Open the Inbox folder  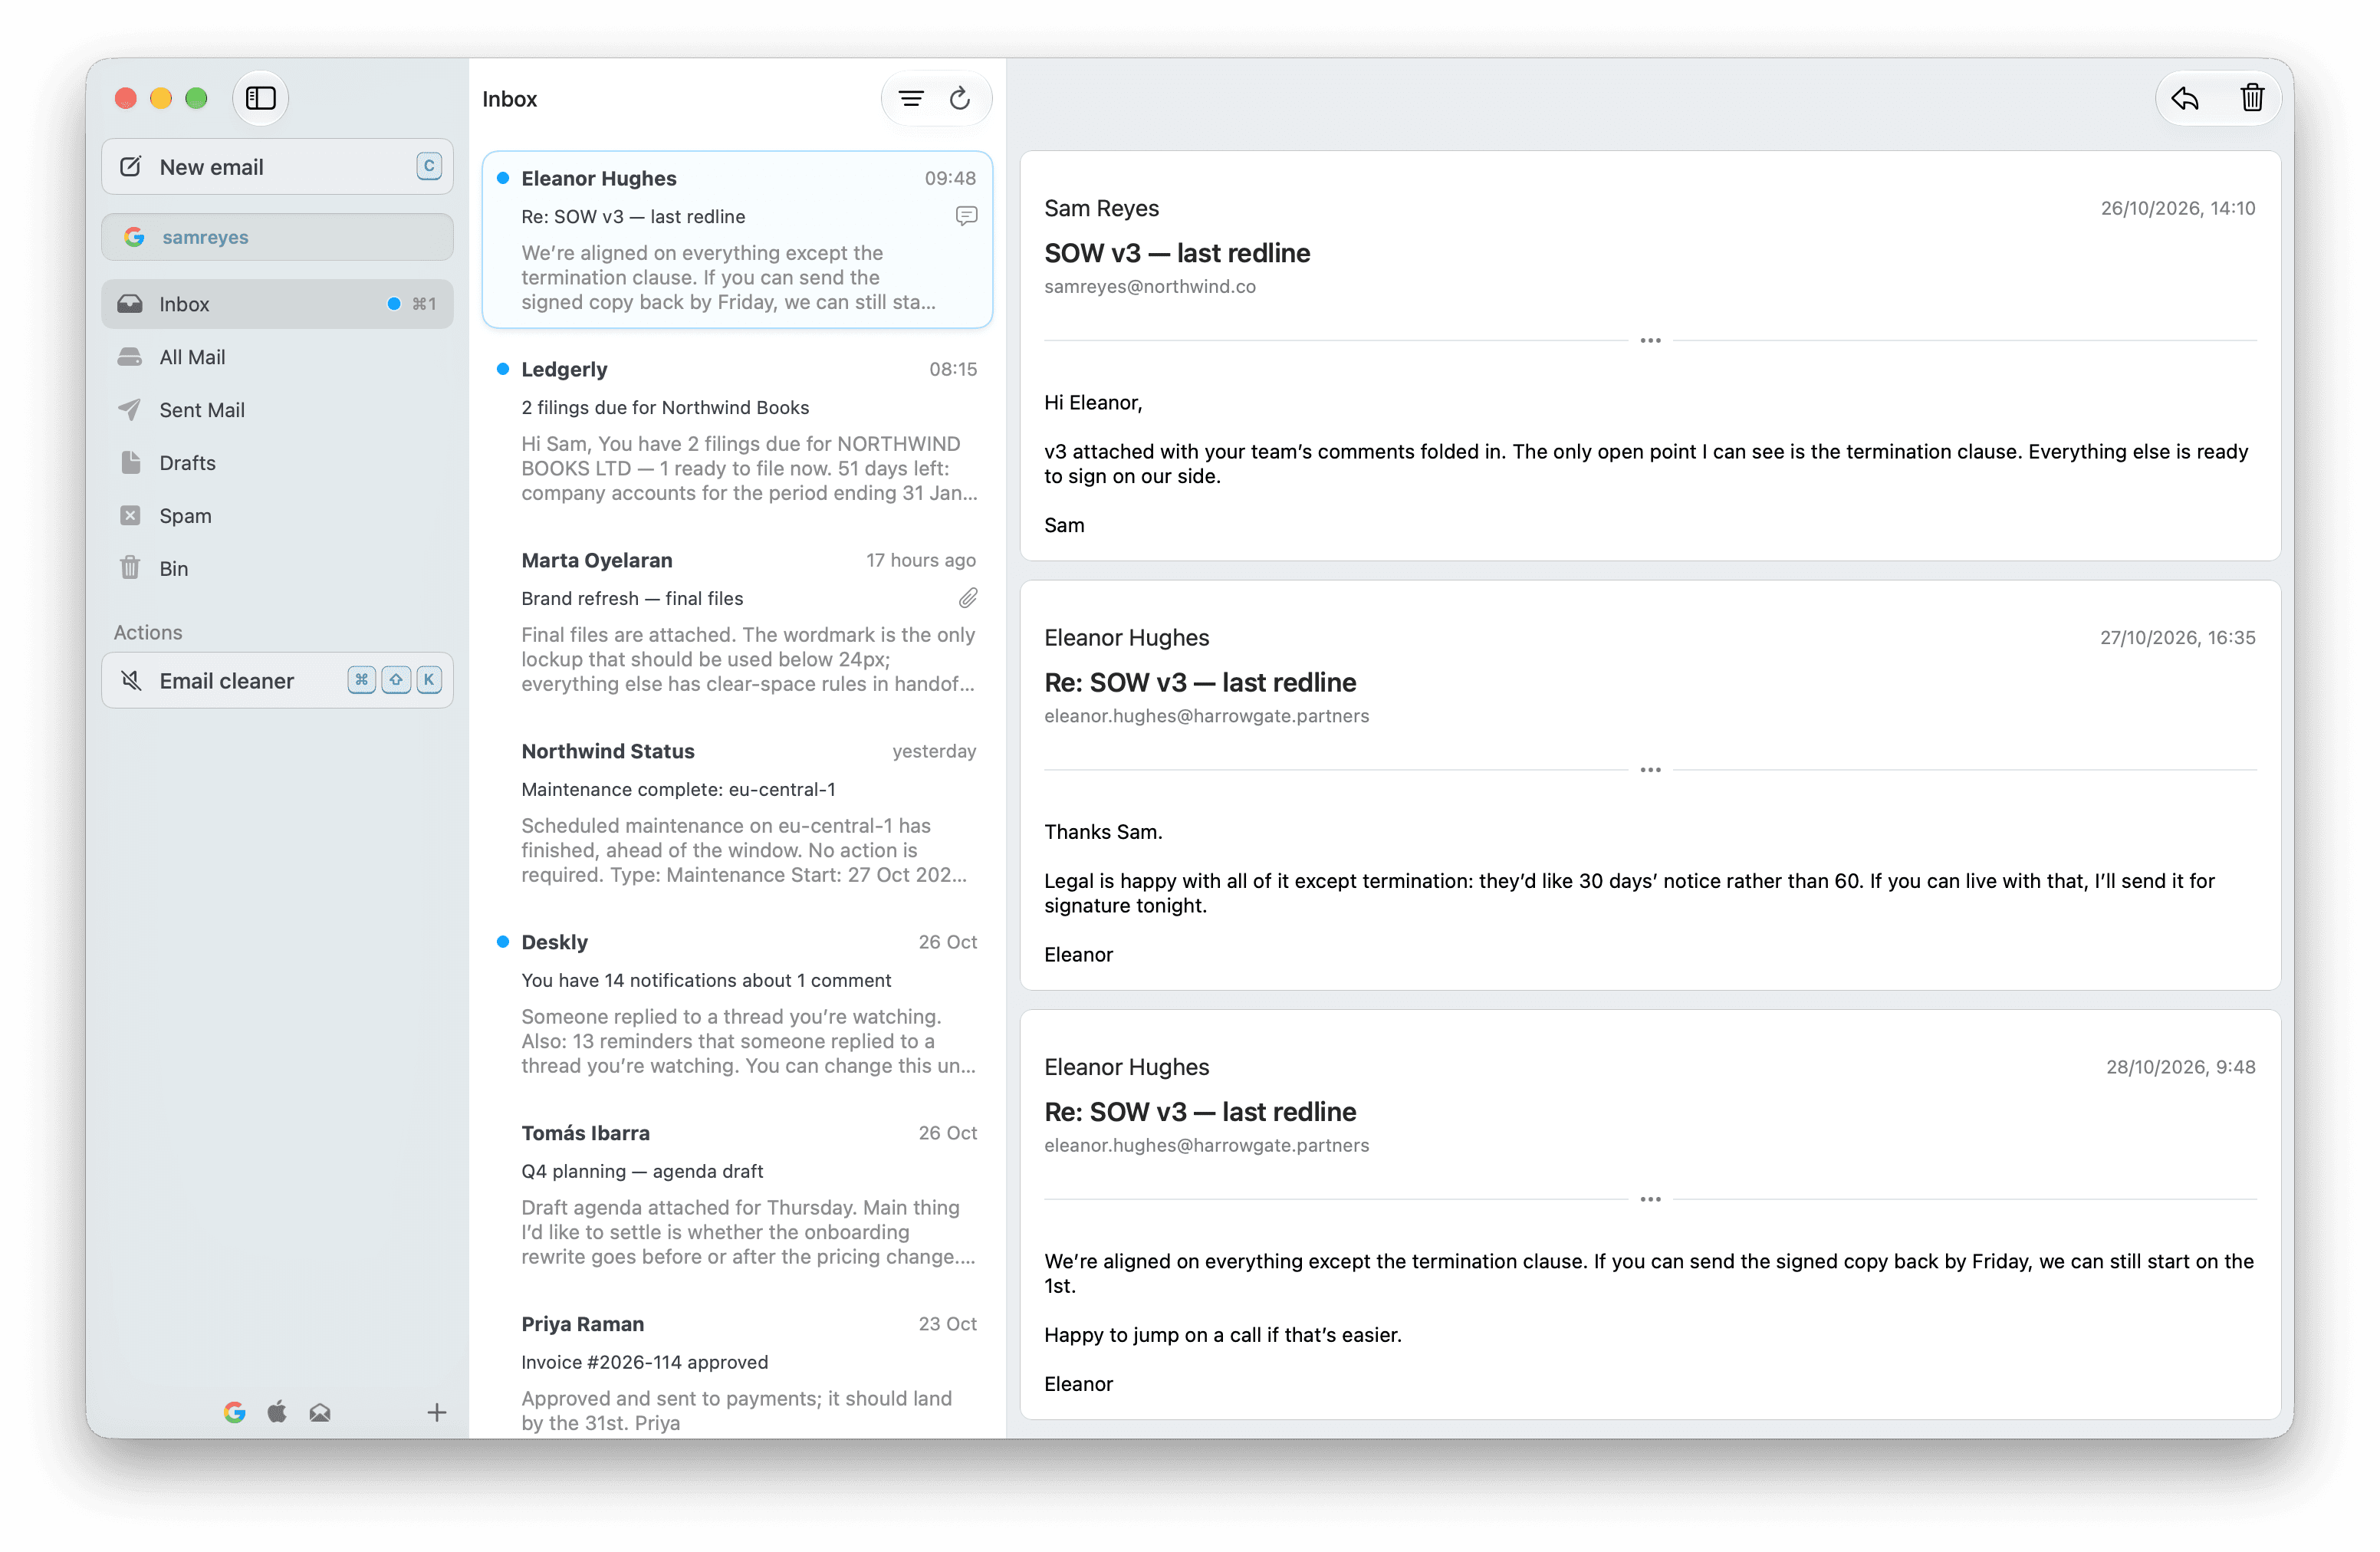277,304
